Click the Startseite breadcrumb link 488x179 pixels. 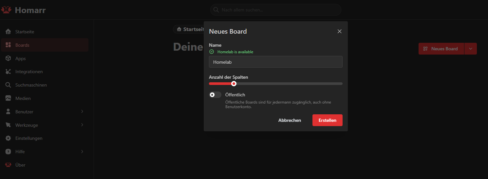pyautogui.click(x=190, y=29)
